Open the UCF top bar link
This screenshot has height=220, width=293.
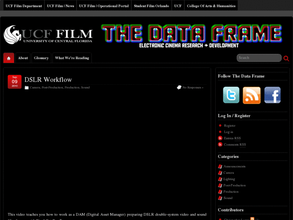tap(178, 6)
